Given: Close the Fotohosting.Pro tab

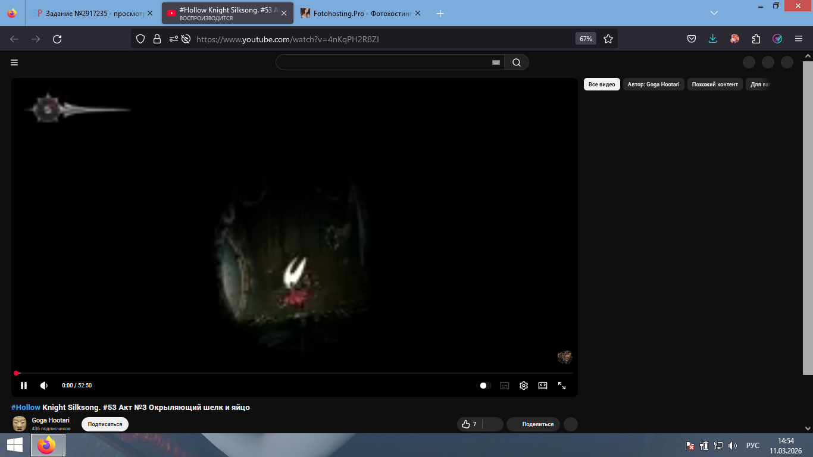Looking at the screenshot, I should [x=418, y=13].
